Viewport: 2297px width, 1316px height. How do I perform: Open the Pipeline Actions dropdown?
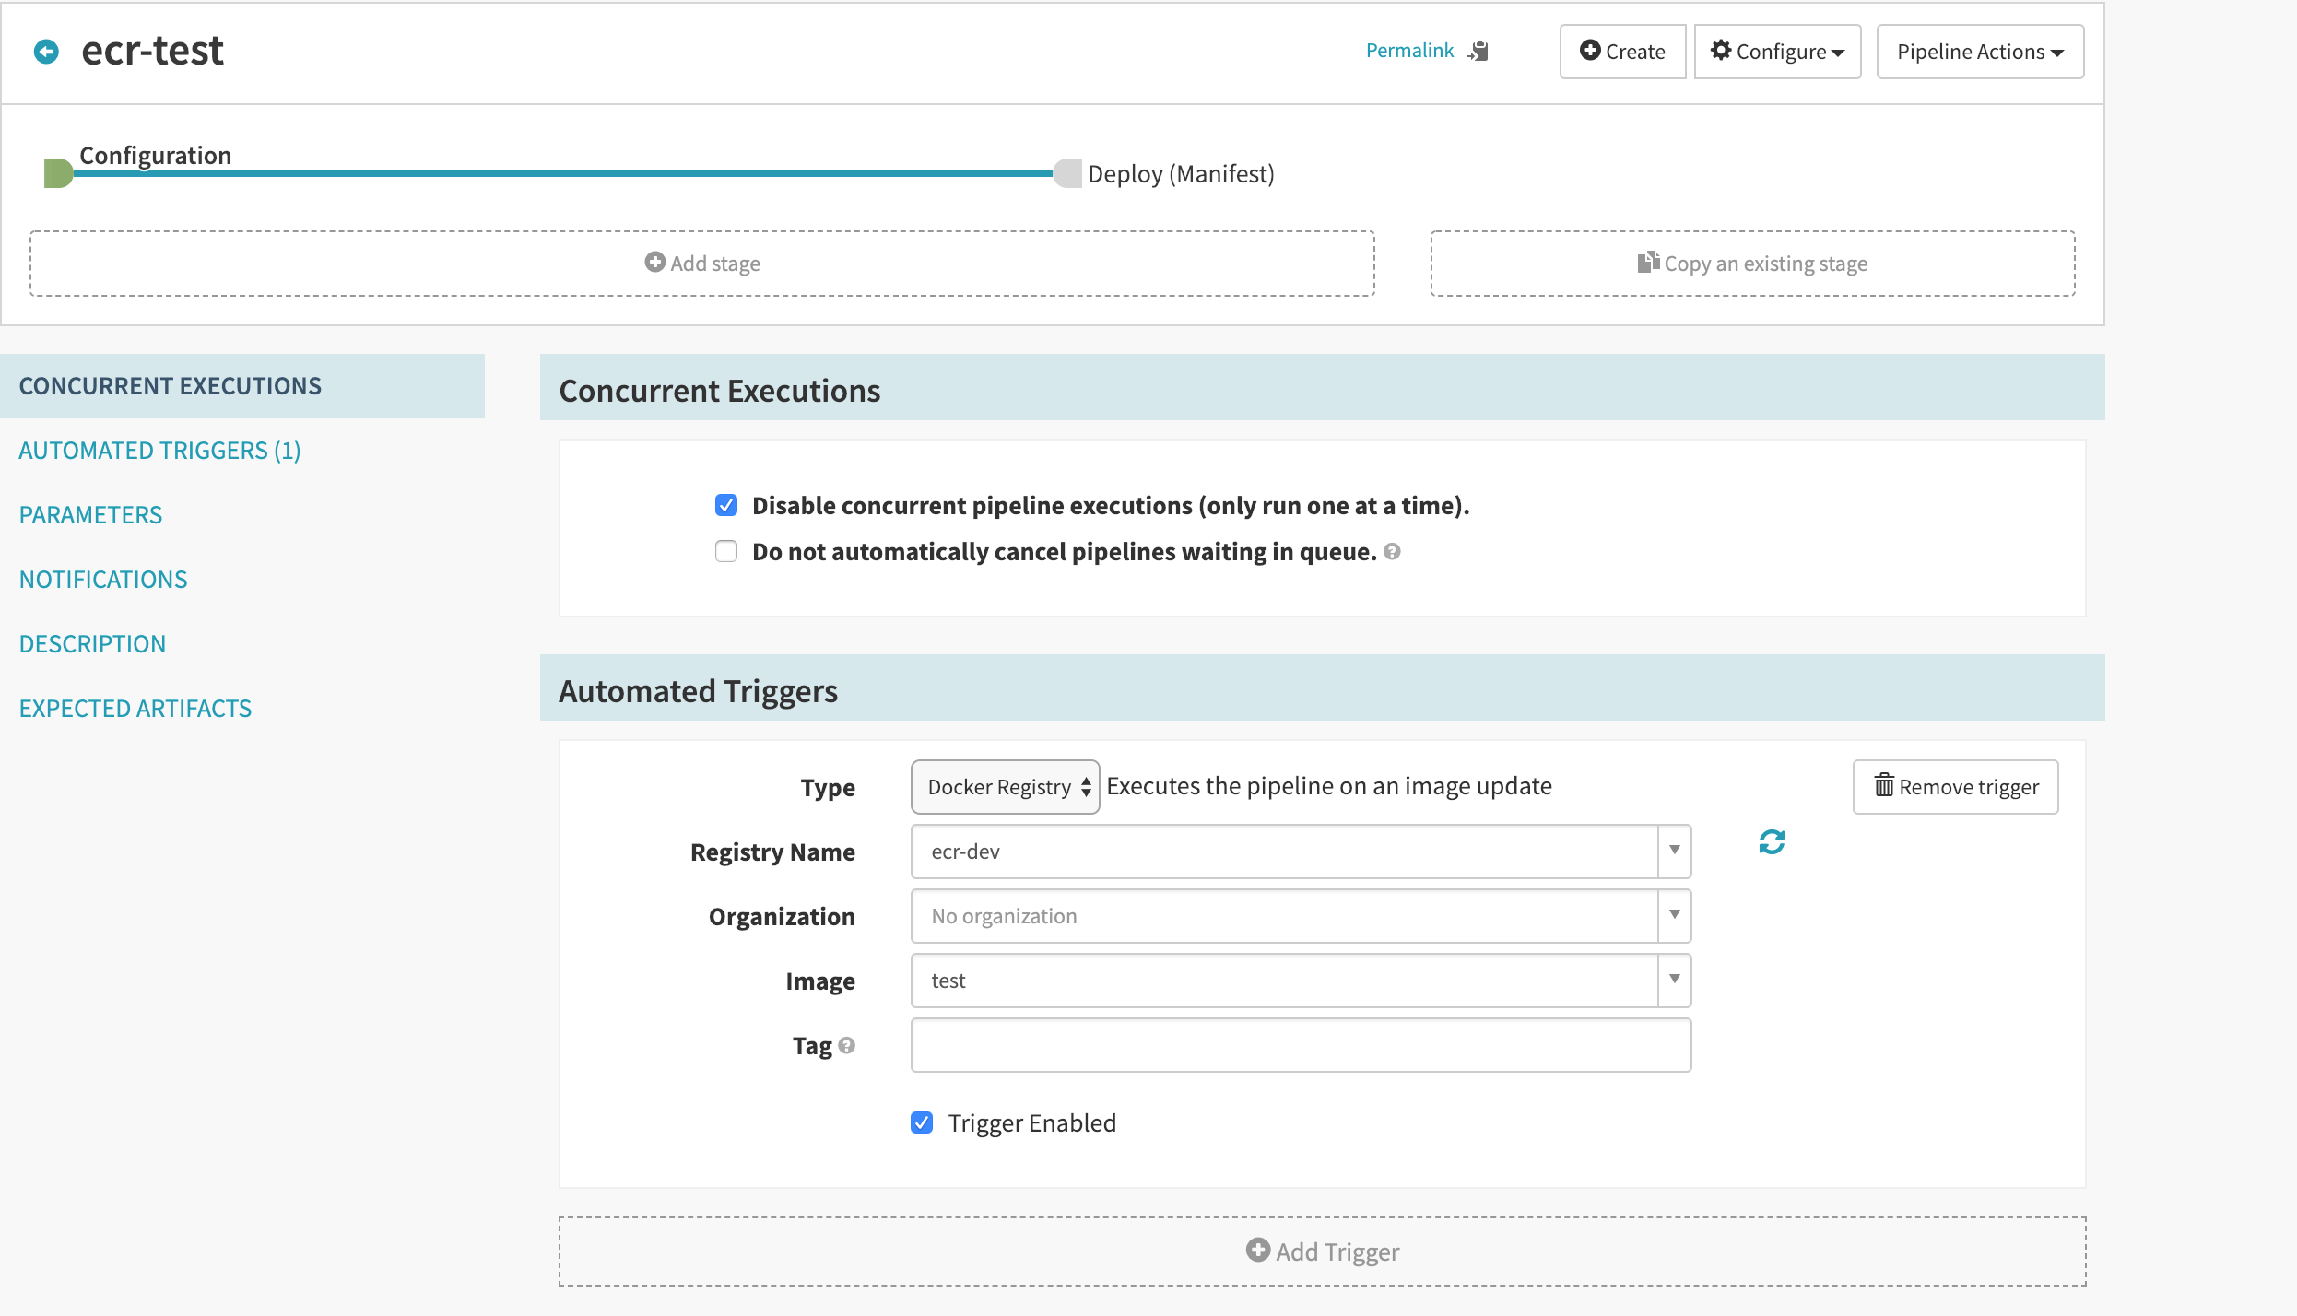click(1979, 52)
